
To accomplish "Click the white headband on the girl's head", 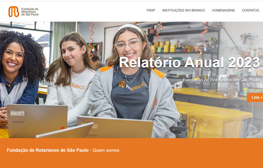I will tap(130, 29).
